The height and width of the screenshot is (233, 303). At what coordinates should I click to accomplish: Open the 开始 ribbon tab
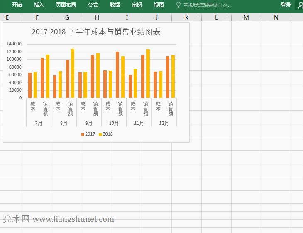[17, 5]
